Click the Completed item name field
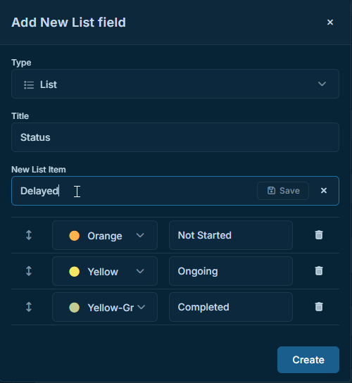The width and height of the screenshot is (352, 383). point(231,307)
